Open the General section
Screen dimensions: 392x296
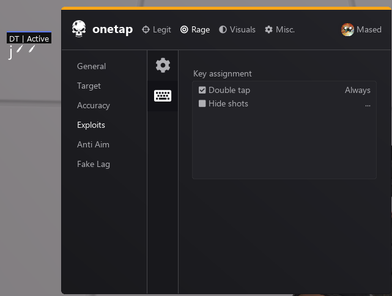[x=91, y=66]
